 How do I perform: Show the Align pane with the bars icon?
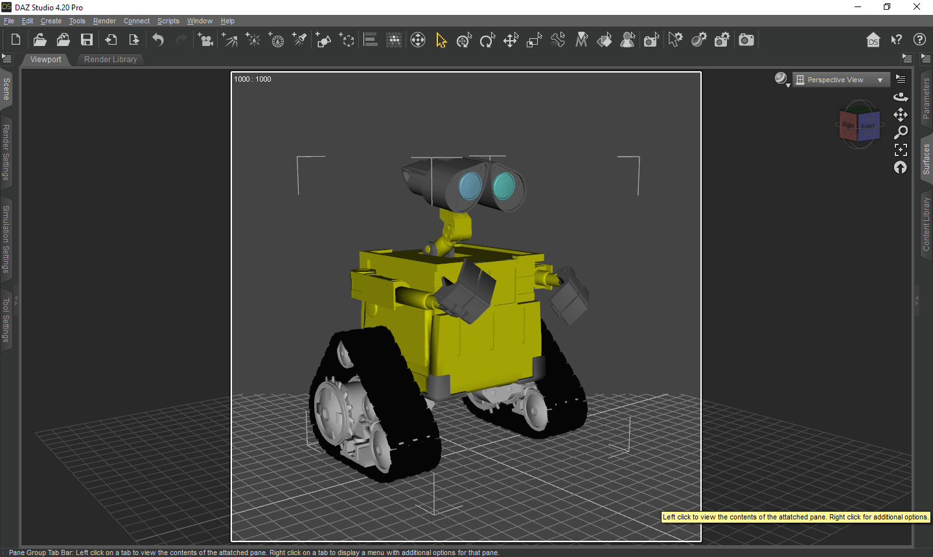[x=371, y=40]
